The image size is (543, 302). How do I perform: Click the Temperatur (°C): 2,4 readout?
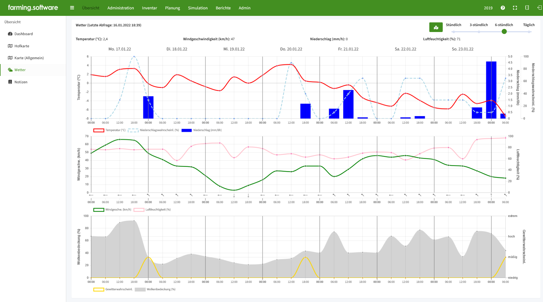coord(92,39)
